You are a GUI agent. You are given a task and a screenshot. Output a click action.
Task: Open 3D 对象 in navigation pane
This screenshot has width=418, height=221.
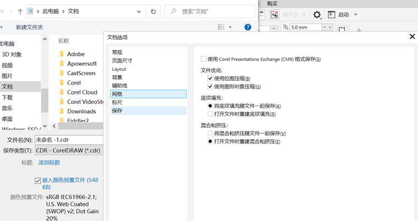[12, 55]
